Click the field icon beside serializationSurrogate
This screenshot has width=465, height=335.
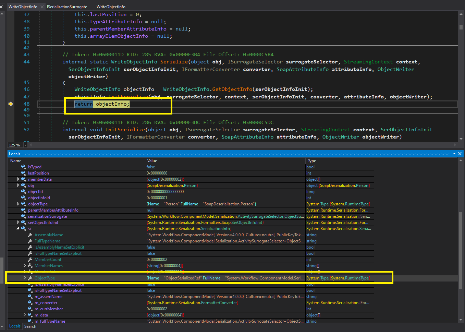coord(24,216)
